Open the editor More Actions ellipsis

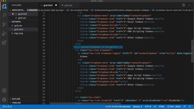189,5
